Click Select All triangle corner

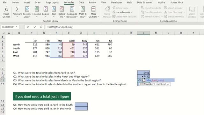[x=4, y=33]
